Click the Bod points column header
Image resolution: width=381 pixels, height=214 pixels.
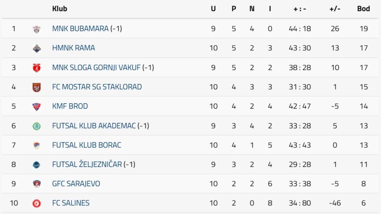pos(364,9)
